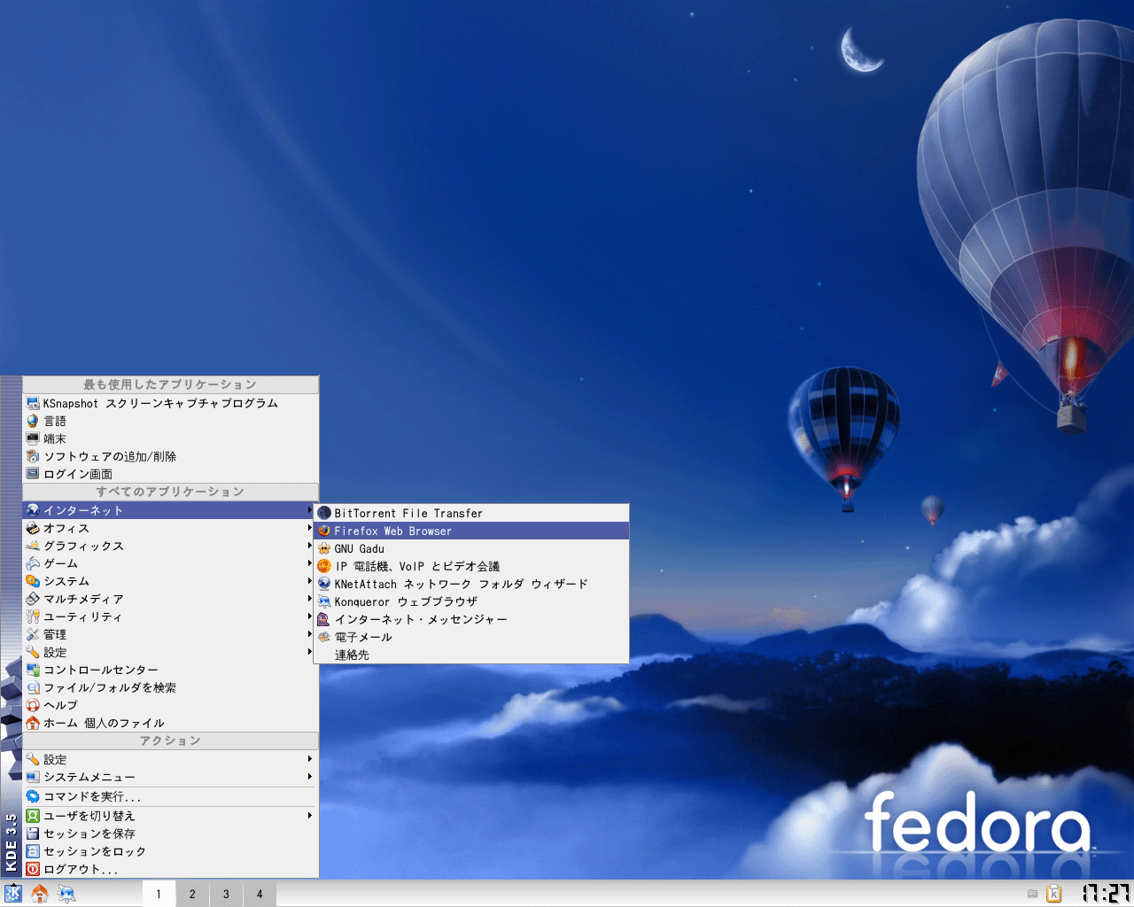Open IP 電話機、VoIP とビデオ会議

tap(471, 566)
